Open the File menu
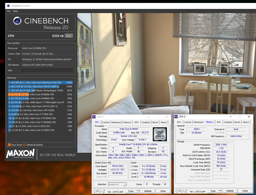 pyautogui.click(x=8, y=11)
